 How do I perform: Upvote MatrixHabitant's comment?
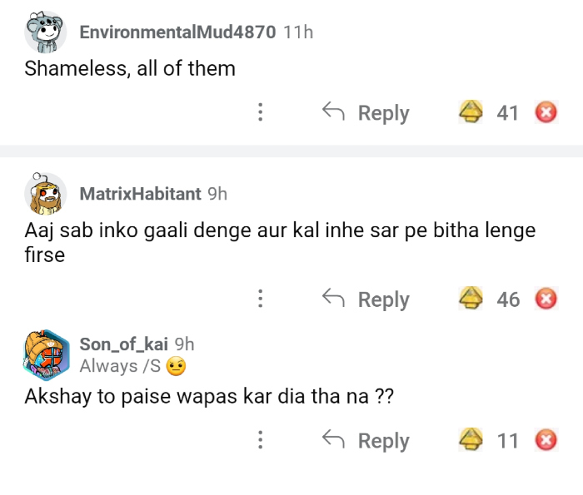pos(472,299)
